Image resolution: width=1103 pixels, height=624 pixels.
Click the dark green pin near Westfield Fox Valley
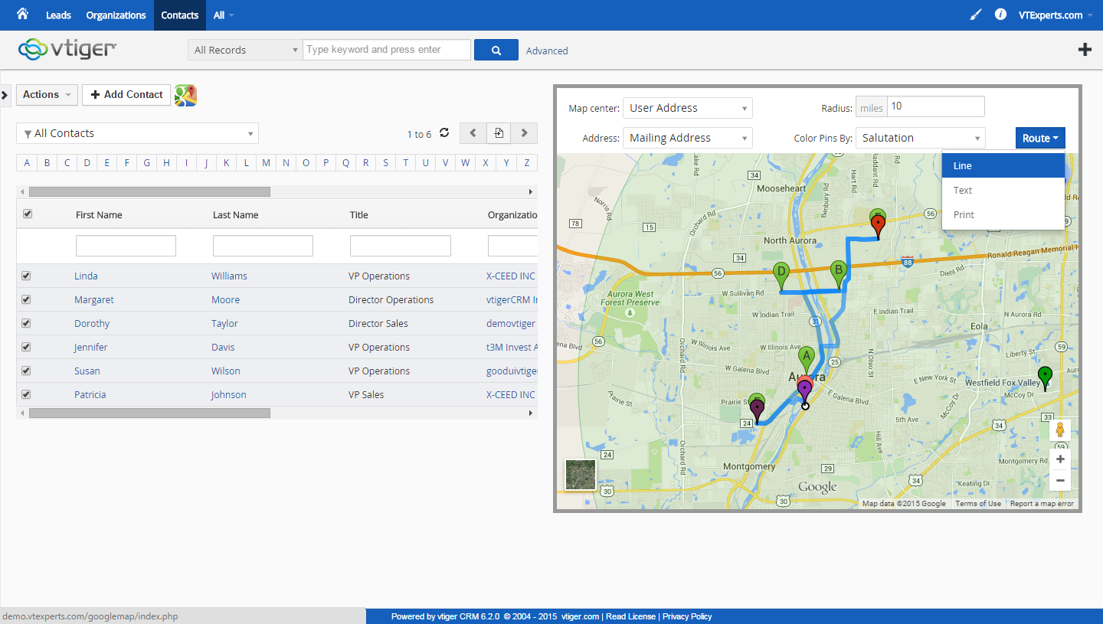pyautogui.click(x=1045, y=378)
